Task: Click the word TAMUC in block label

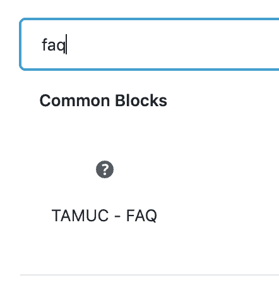Action: pyautogui.click(x=80, y=216)
